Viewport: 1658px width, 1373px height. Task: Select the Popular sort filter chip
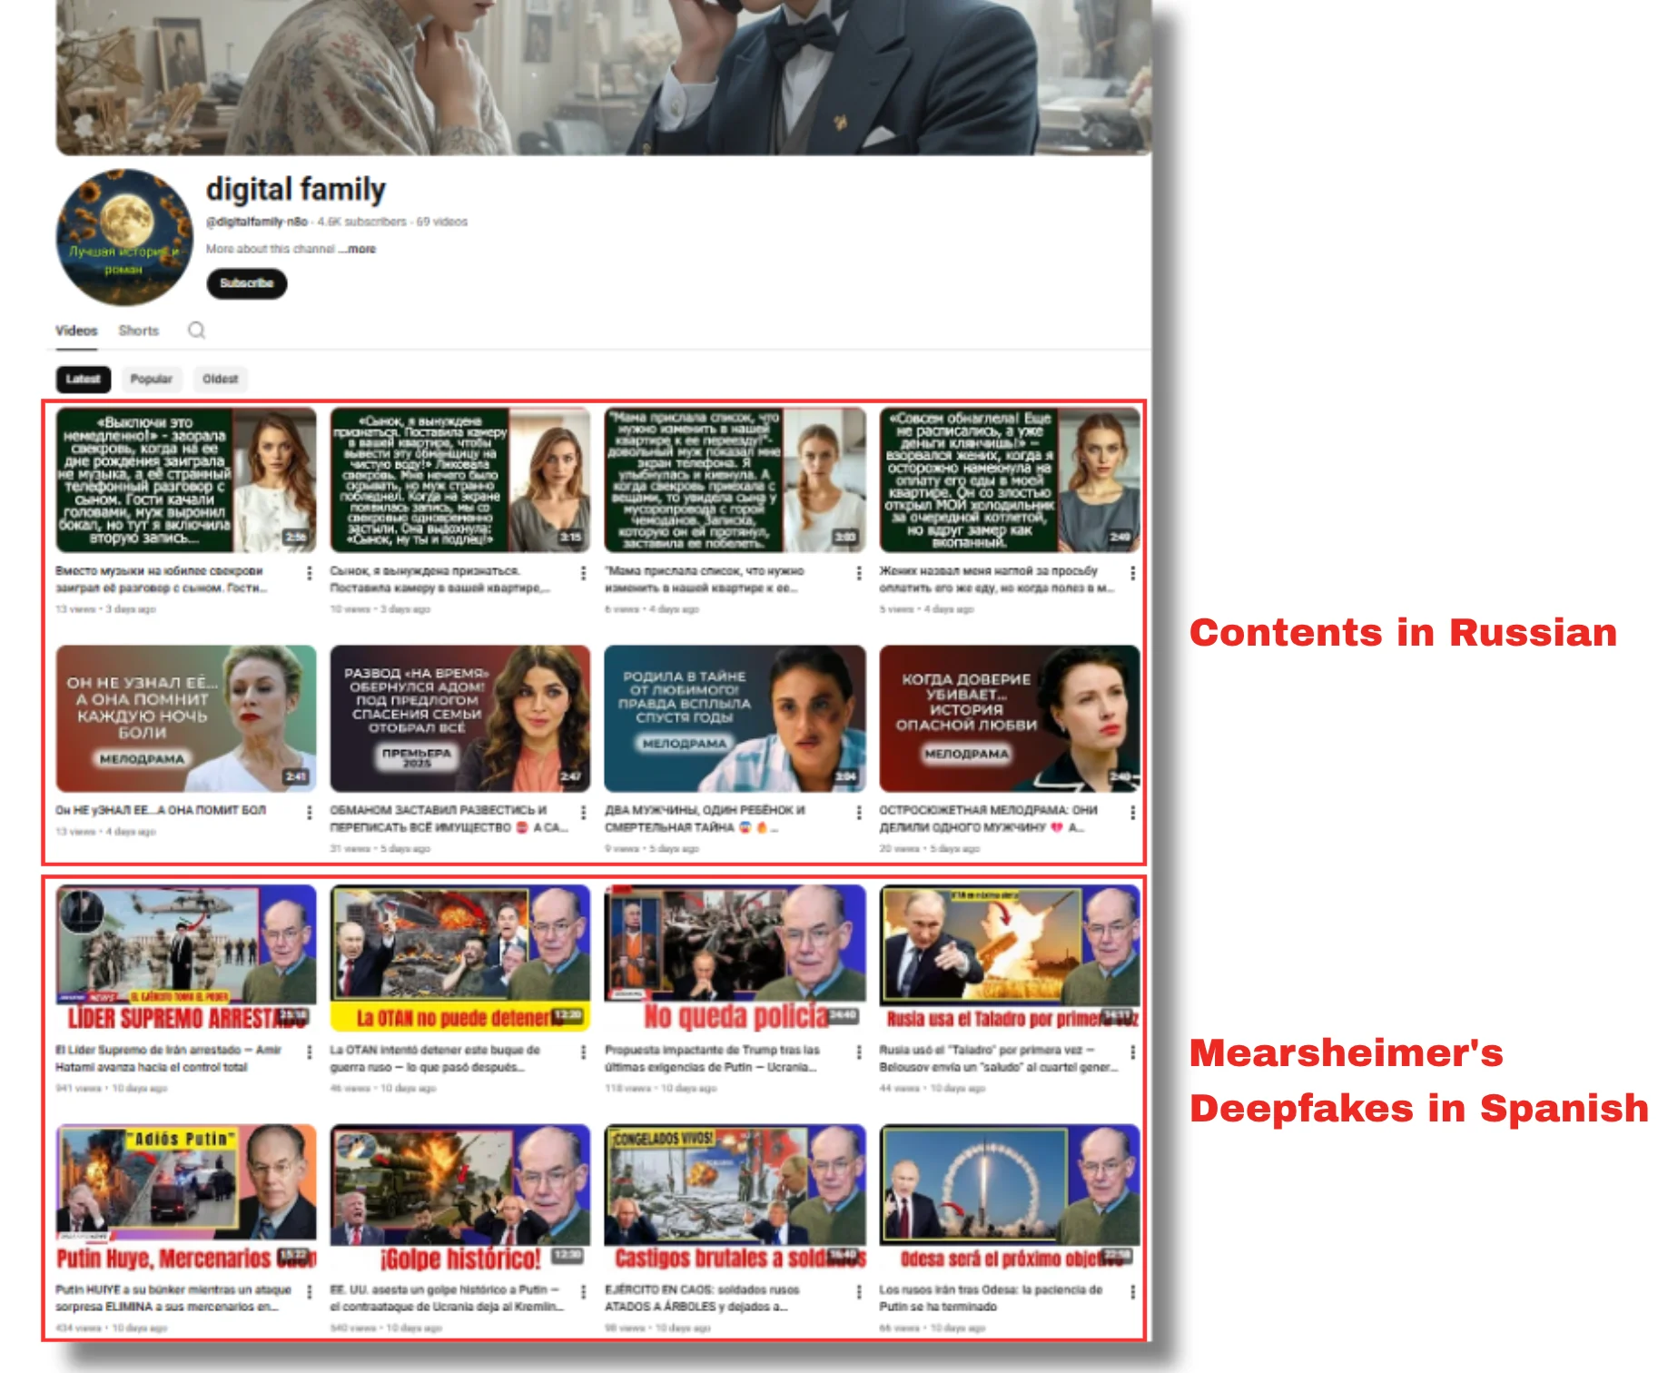tap(151, 380)
